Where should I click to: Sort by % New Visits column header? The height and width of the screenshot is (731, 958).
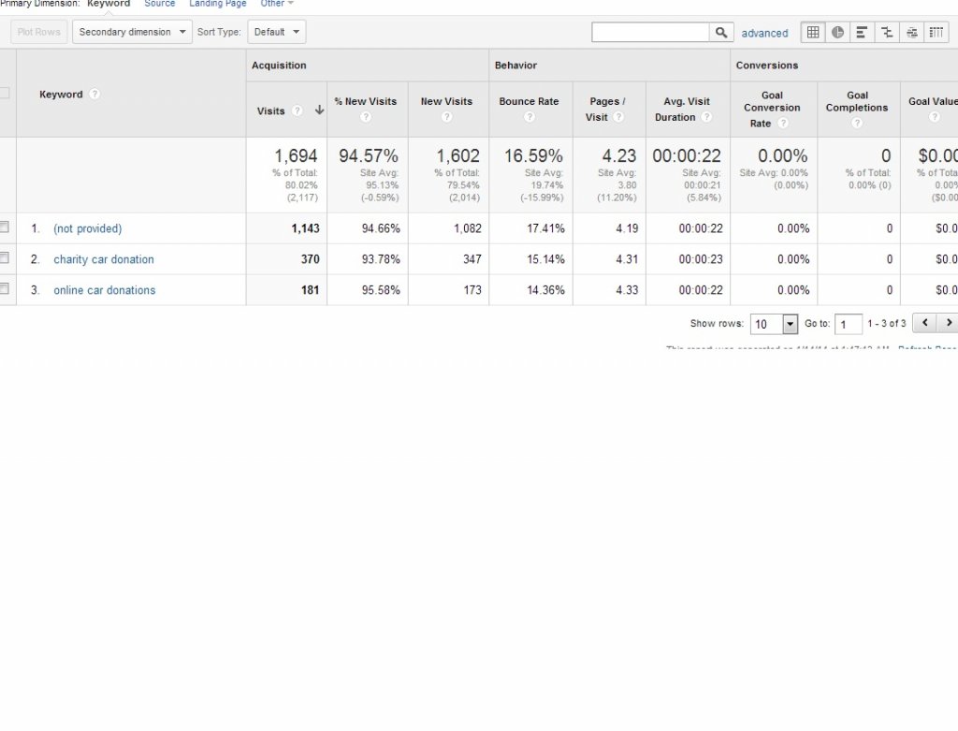366,101
